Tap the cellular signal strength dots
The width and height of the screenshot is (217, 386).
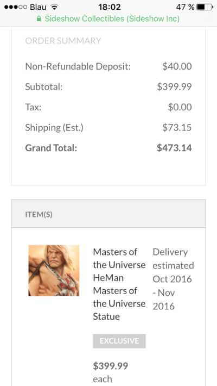tap(16, 7)
